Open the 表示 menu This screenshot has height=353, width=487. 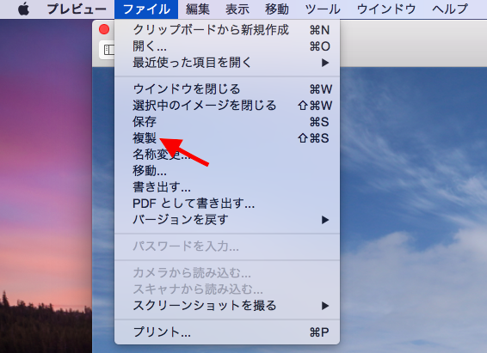point(237,9)
